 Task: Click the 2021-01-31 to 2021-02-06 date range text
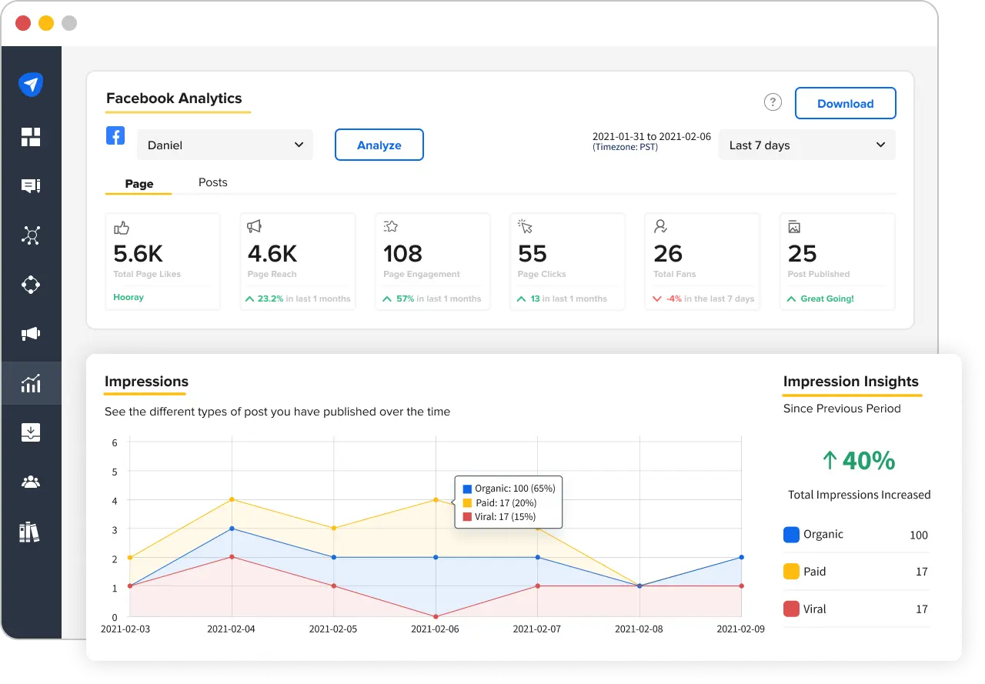(x=652, y=136)
